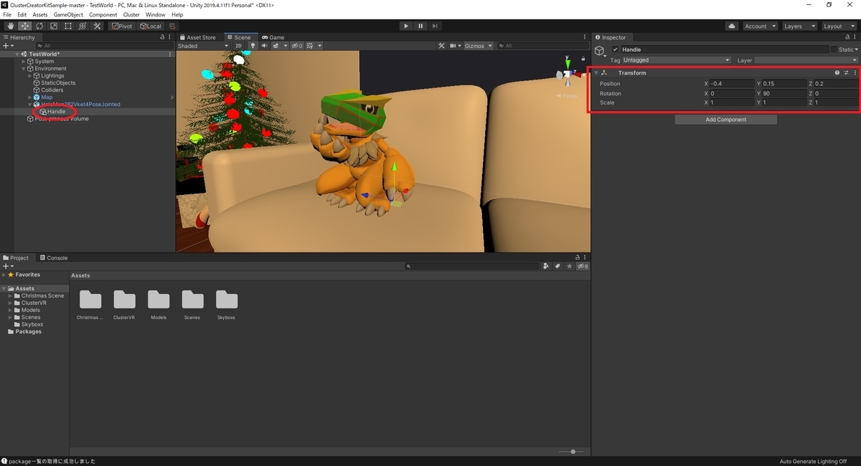The width and height of the screenshot is (861, 466).
Task: Open the cloud Services icon
Action: (732, 26)
